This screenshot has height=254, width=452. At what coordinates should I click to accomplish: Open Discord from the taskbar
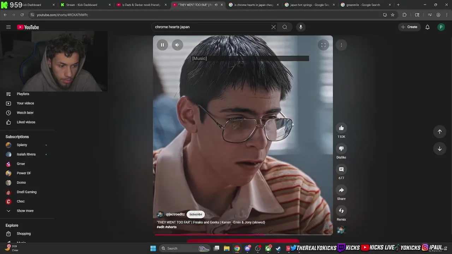tap(248, 248)
